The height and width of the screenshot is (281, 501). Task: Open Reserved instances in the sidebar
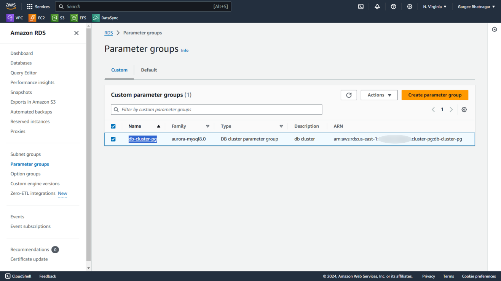click(30, 122)
